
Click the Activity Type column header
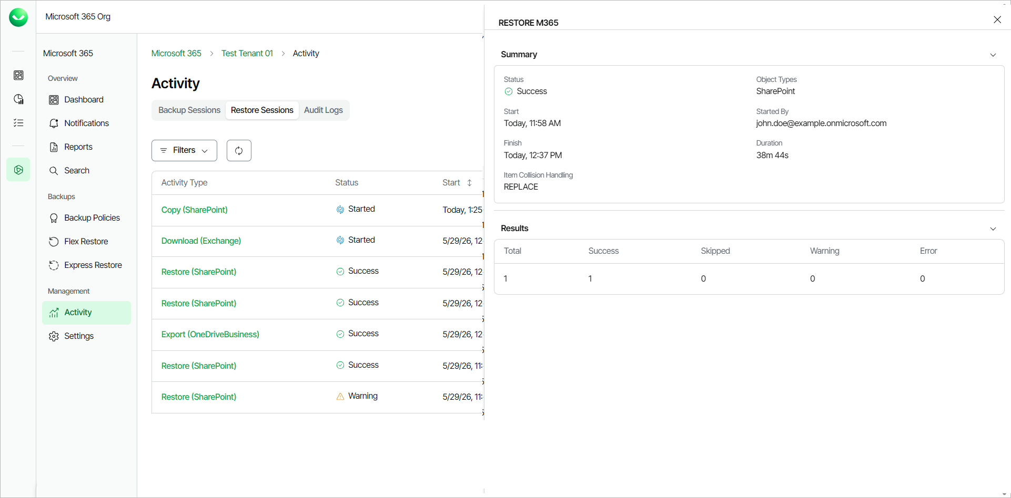tap(184, 183)
